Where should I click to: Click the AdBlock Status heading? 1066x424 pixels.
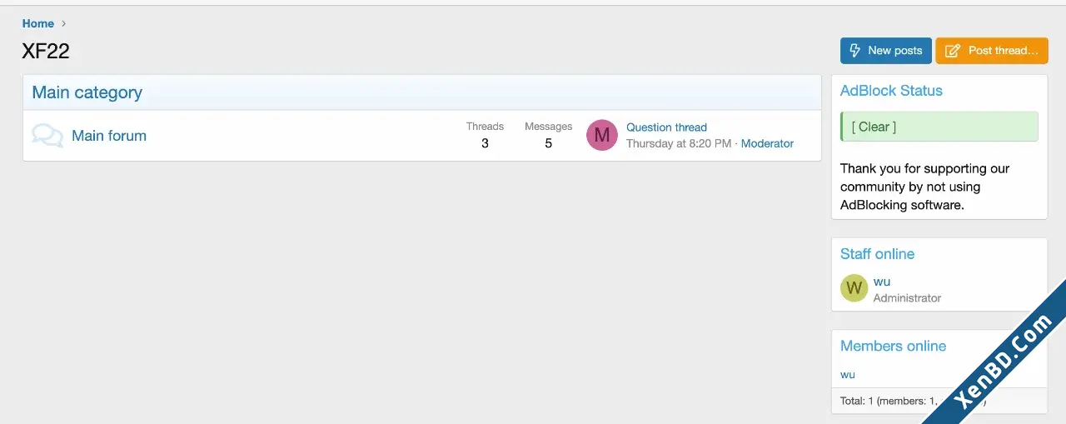tap(891, 91)
